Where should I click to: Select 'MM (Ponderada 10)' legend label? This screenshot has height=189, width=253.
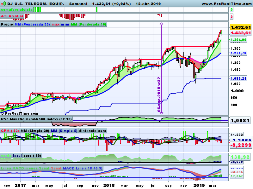click(x=89, y=25)
